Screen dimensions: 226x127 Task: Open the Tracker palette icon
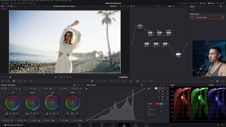(x=118, y=81)
